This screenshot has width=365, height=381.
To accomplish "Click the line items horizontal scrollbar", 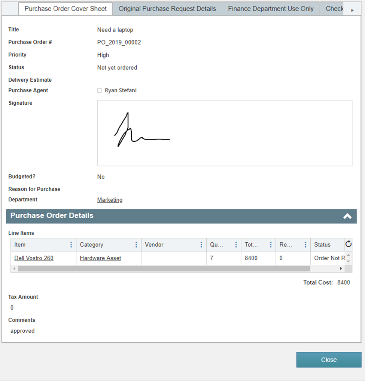I will pyautogui.click(x=164, y=268).
